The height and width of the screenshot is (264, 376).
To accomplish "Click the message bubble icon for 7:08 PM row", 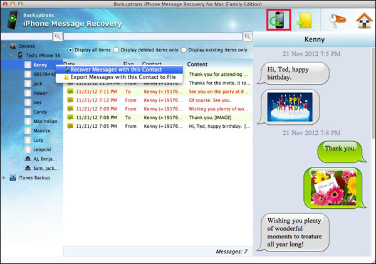I will click(x=70, y=117).
